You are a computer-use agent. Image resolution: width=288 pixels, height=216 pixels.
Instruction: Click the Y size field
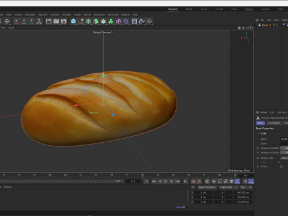coord(243,197)
